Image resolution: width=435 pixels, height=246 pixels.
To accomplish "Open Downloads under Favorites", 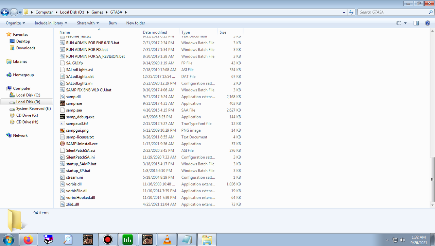I will tap(26, 48).
